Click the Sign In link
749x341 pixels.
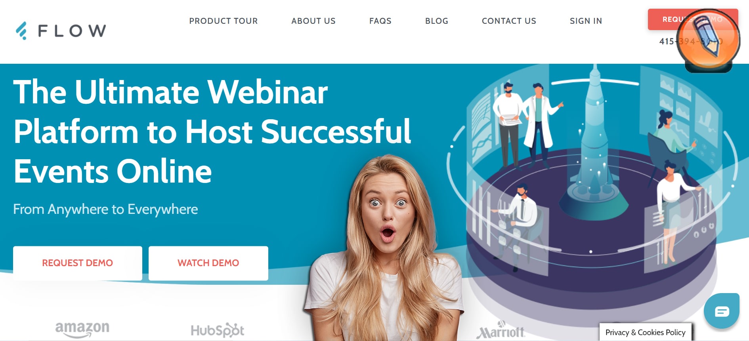[586, 21]
